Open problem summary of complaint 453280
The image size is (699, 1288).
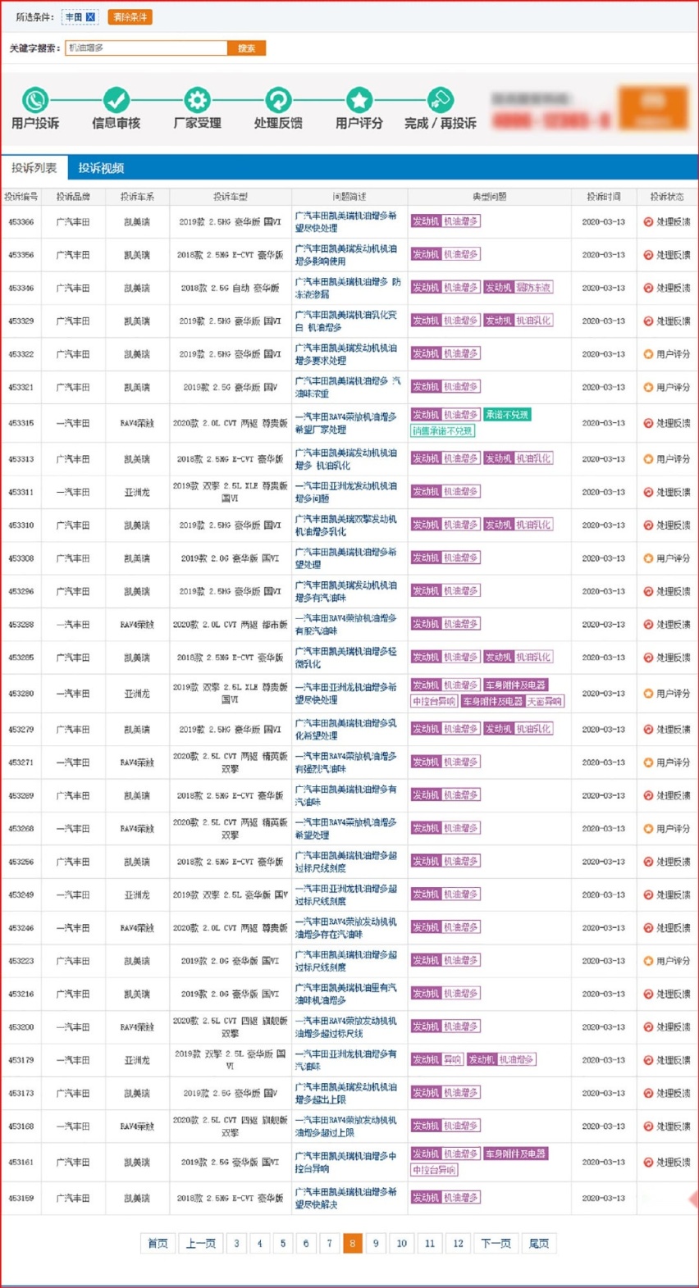coord(346,694)
